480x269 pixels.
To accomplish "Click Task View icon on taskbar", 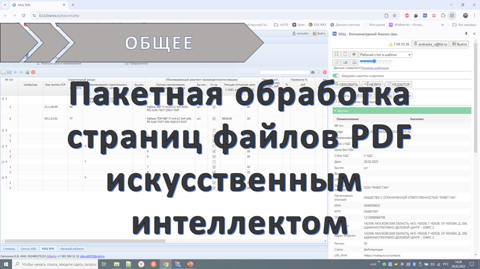I will 104,264.
